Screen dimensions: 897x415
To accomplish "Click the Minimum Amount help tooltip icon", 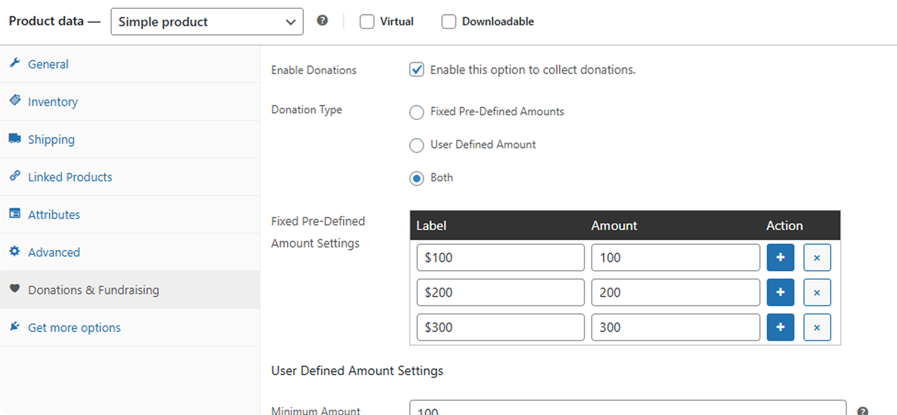I will [863, 411].
